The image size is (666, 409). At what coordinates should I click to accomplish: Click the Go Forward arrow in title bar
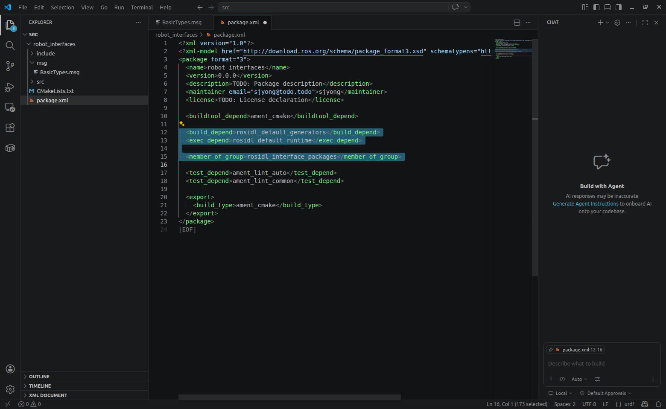[211, 7]
